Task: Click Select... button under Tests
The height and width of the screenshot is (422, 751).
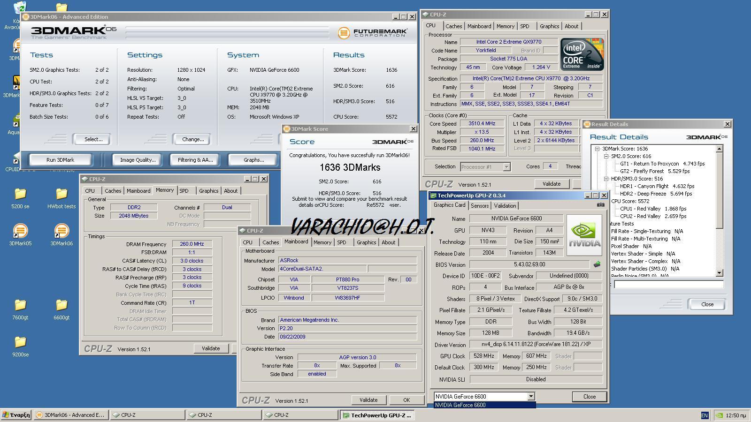Action: coord(93,139)
